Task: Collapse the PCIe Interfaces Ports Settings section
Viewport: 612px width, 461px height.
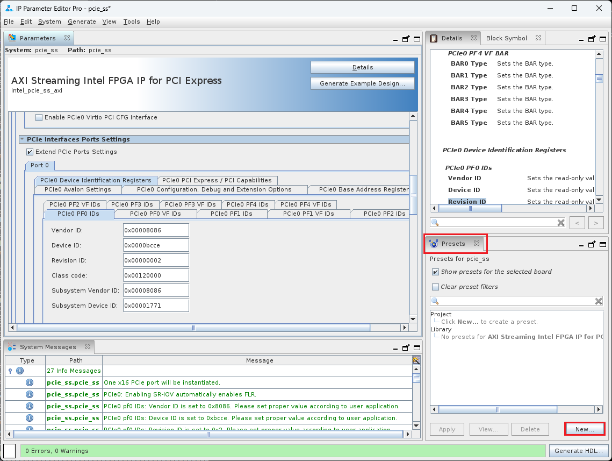Action: click(22, 139)
